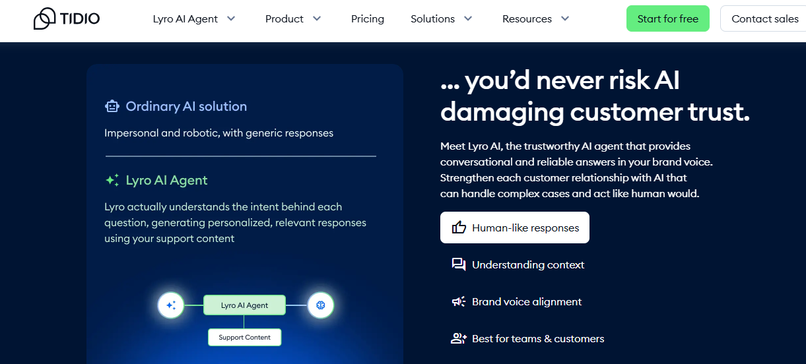Click the megaphone icon for Brand voice alignment
The image size is (806, 364).
(x=459, y=301)
